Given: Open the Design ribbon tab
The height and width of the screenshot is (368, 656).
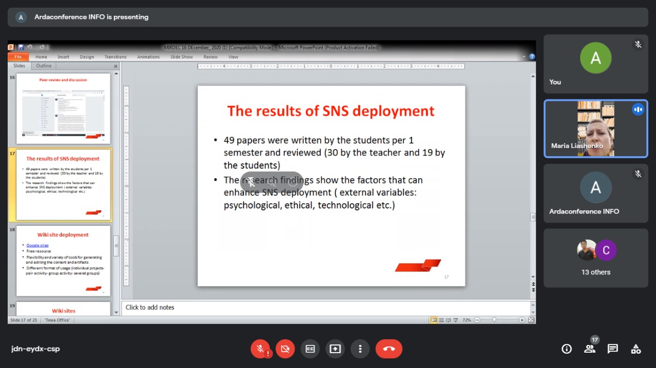Looking at the screenshot, I should pos(87,57).
